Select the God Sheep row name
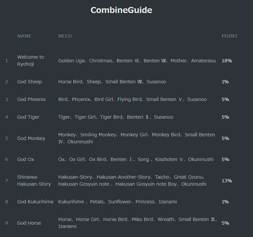This screenshot has height=237, width=253. [x=29, y=82]
